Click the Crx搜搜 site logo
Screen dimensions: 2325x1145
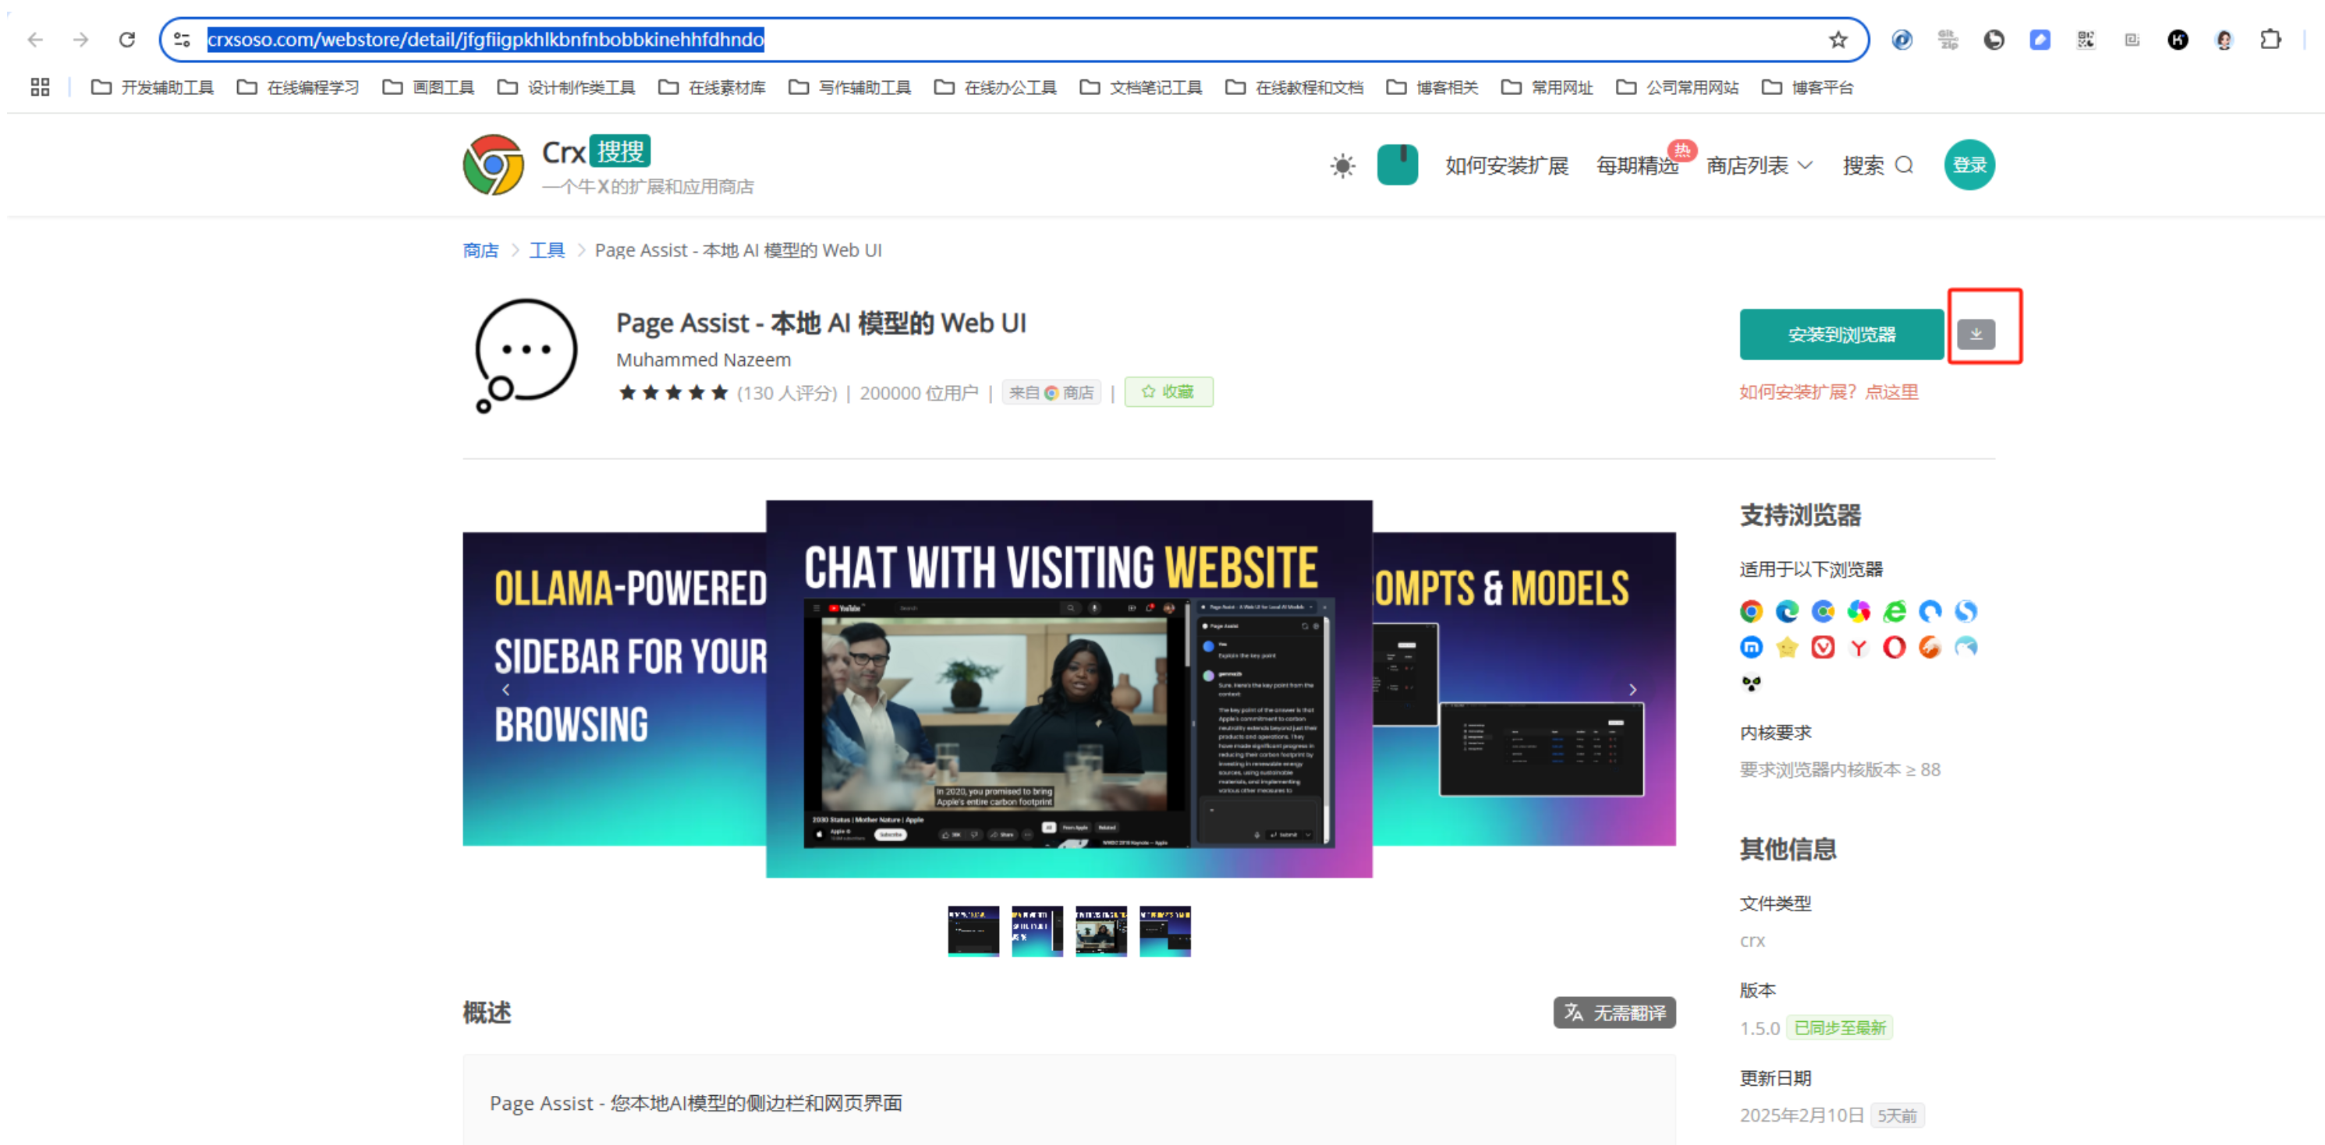493,165
